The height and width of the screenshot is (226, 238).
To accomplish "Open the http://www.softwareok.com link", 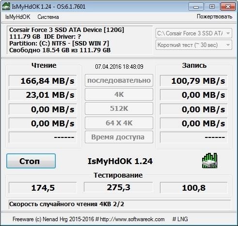I will pos(132,219).
